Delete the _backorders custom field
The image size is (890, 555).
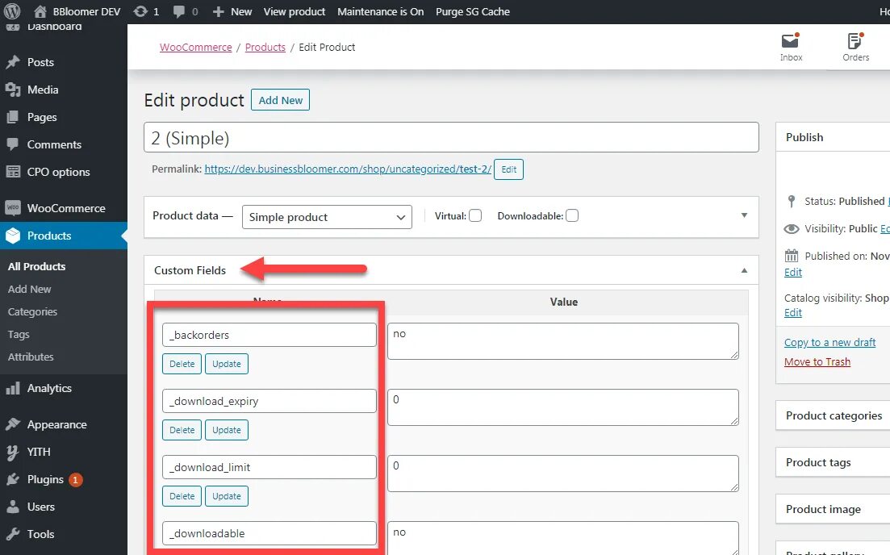(x=182, y=364)
